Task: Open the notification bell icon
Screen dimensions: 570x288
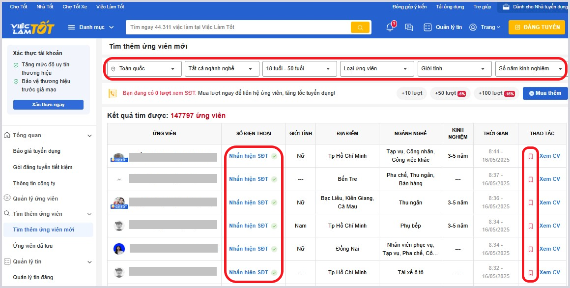Action: (x=390, y=27)
